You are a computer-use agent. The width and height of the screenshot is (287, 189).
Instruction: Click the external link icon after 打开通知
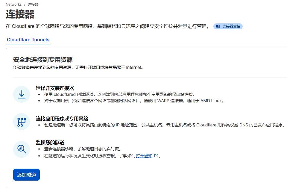[156, 156]
